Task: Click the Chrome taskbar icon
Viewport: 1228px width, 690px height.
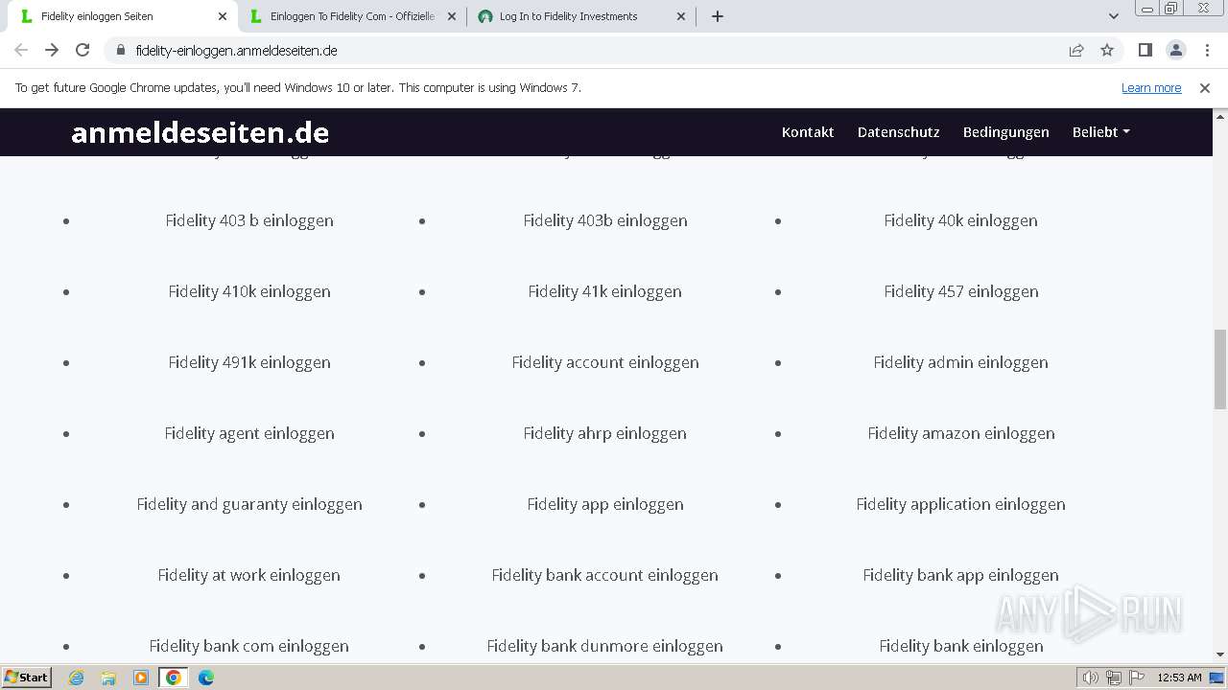Action: (x=174, y=678)
